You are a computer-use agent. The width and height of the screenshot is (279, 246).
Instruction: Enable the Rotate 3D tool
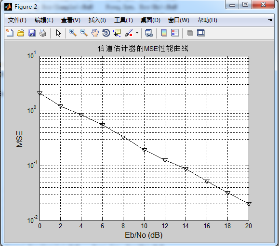(x=106, y=33)
